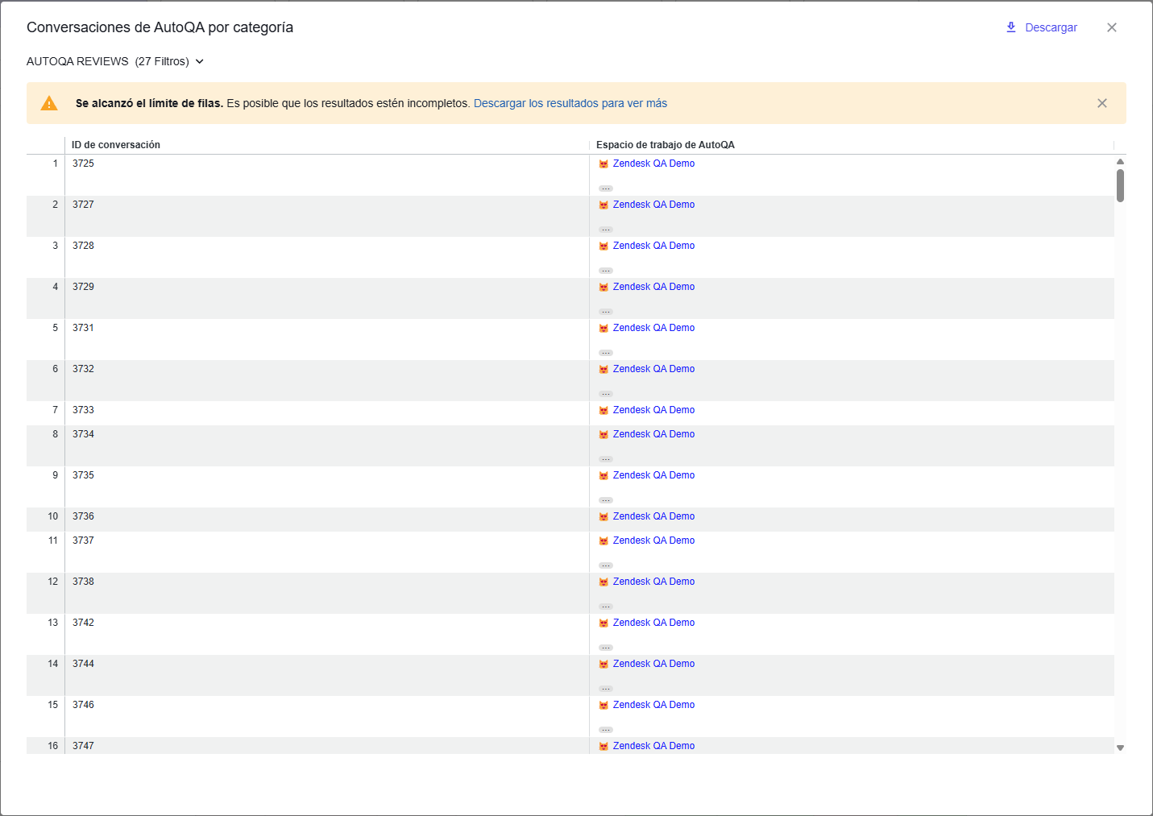This screenshot has width=1153, height=816.
Task: Expand ellipsis pill in row 3735
Action: click(606, 500)
